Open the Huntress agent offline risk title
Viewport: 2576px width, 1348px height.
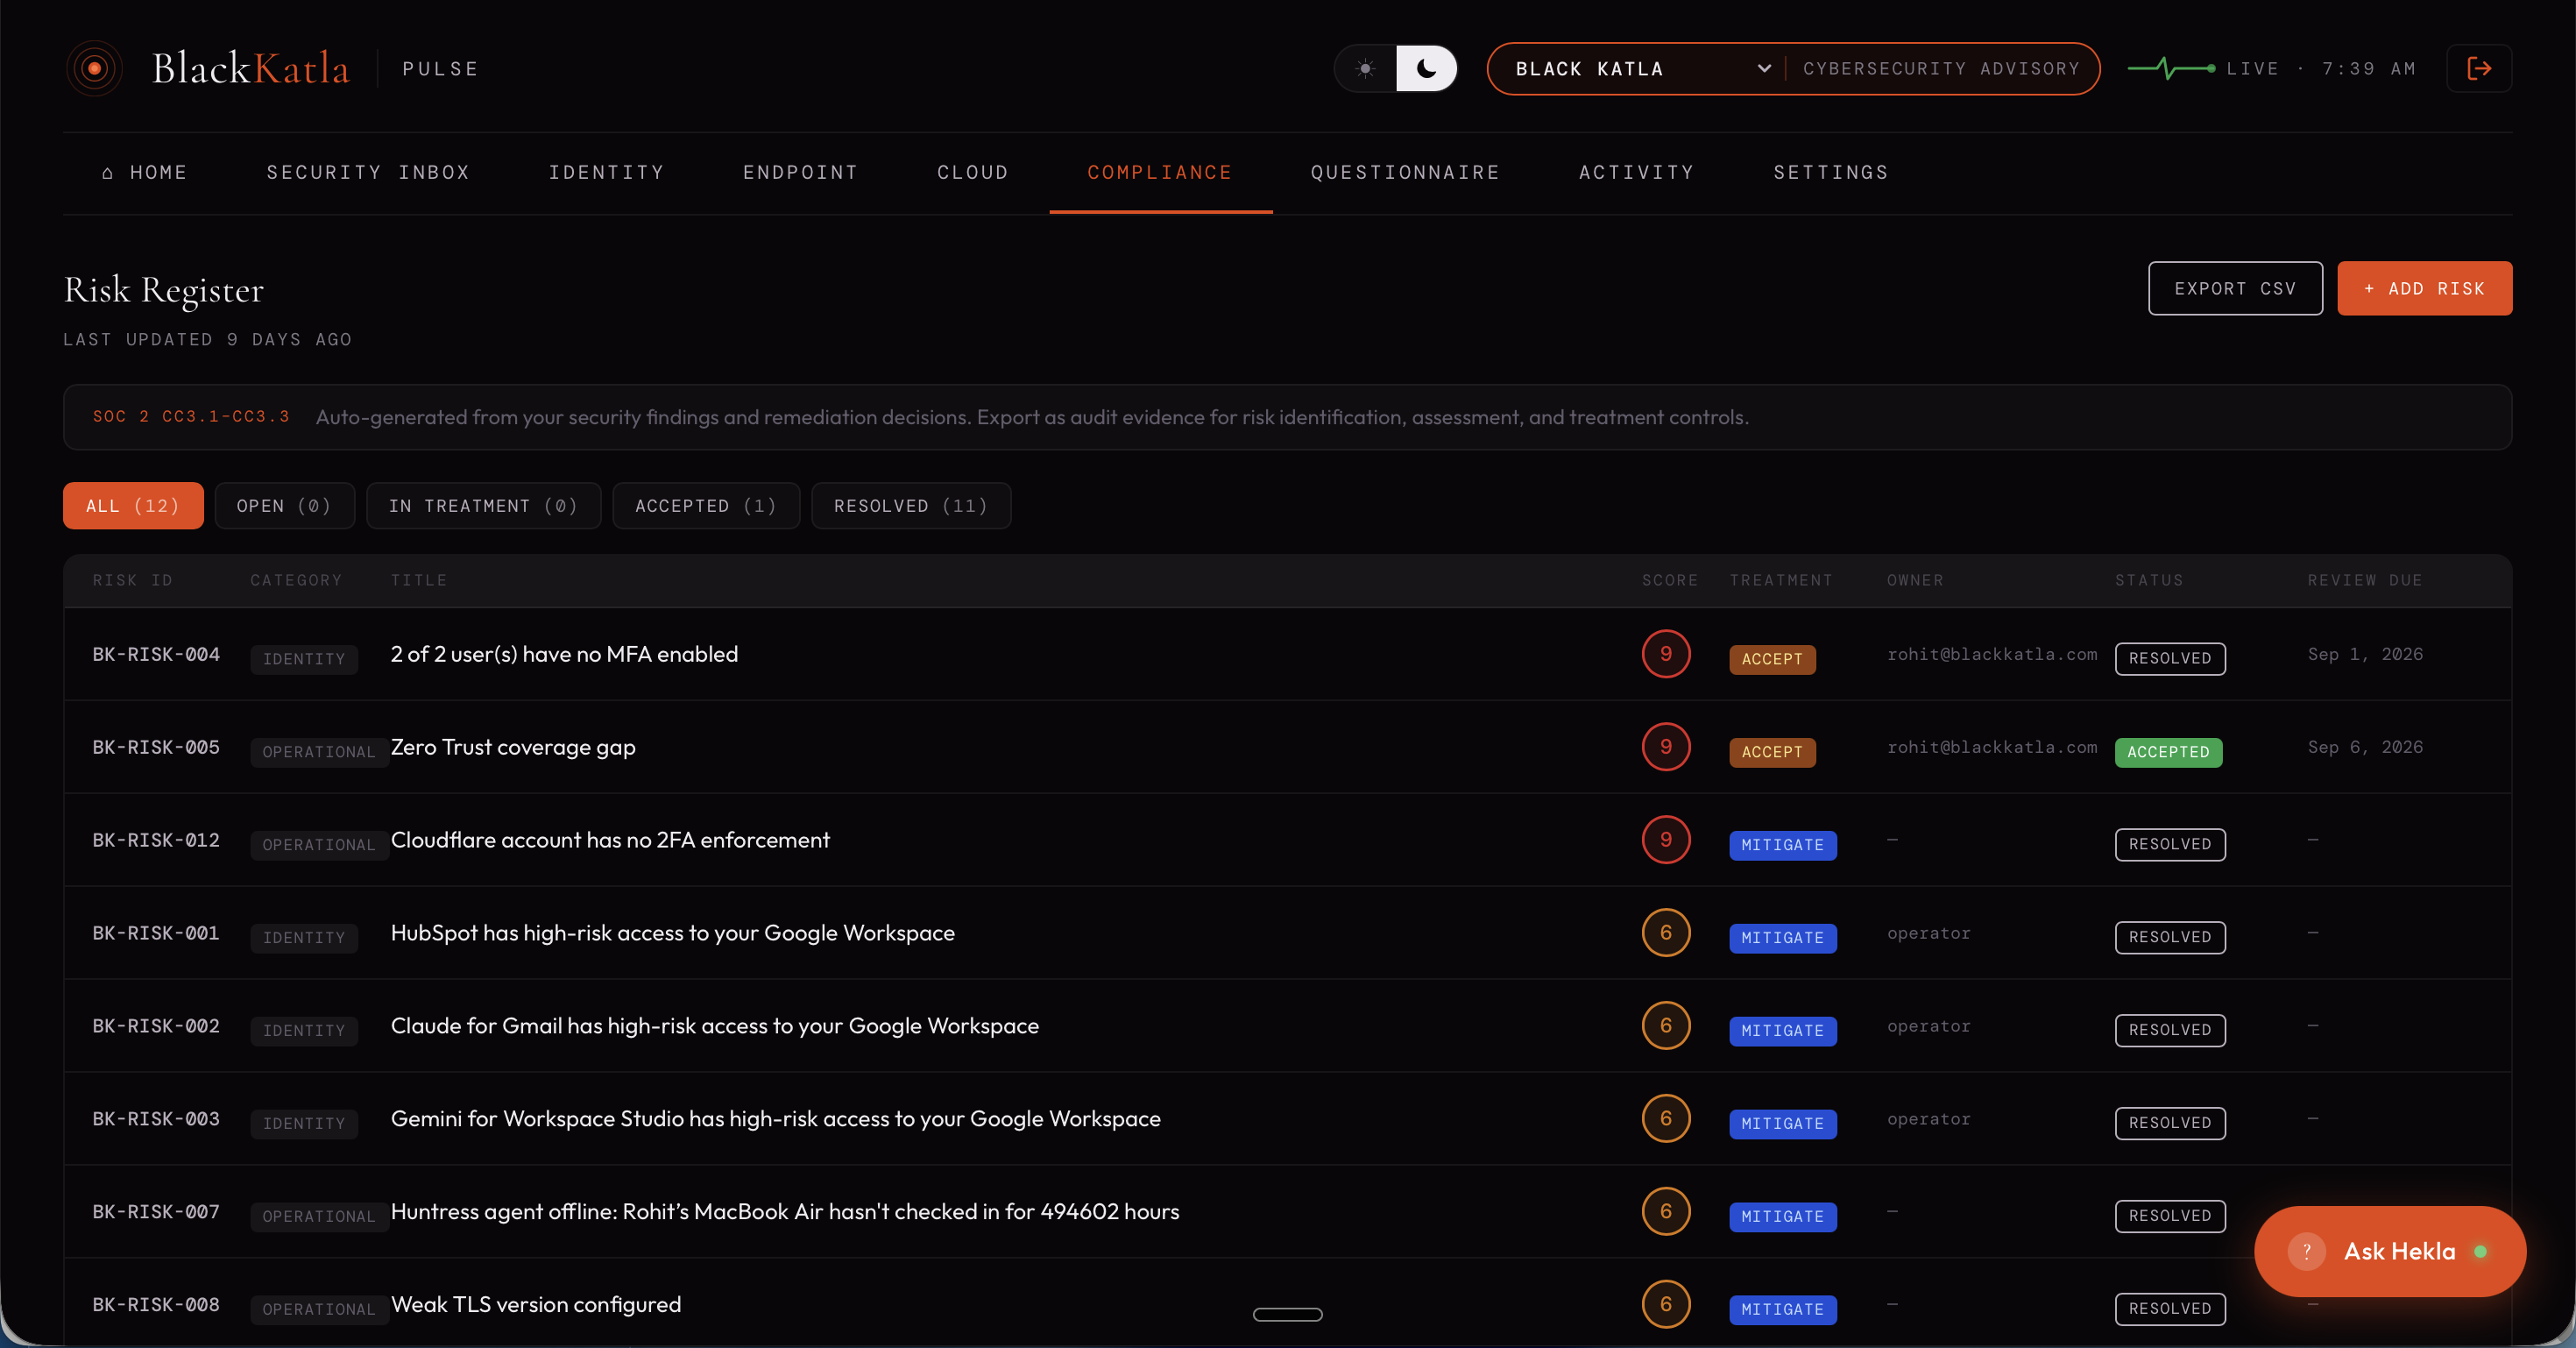pos(785,1212)
